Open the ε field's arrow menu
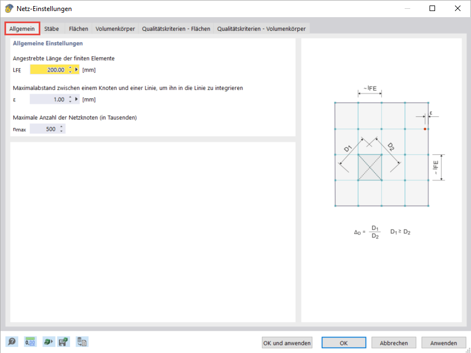Image resolution: width=471 pixels, height=353 pixels. coord(76,99)
